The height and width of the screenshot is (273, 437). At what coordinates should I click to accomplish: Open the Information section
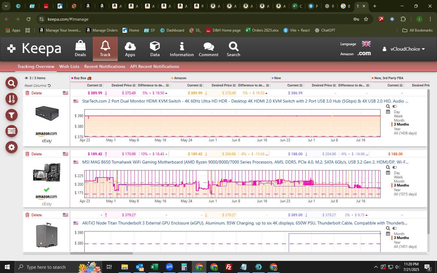pos(181,49)
